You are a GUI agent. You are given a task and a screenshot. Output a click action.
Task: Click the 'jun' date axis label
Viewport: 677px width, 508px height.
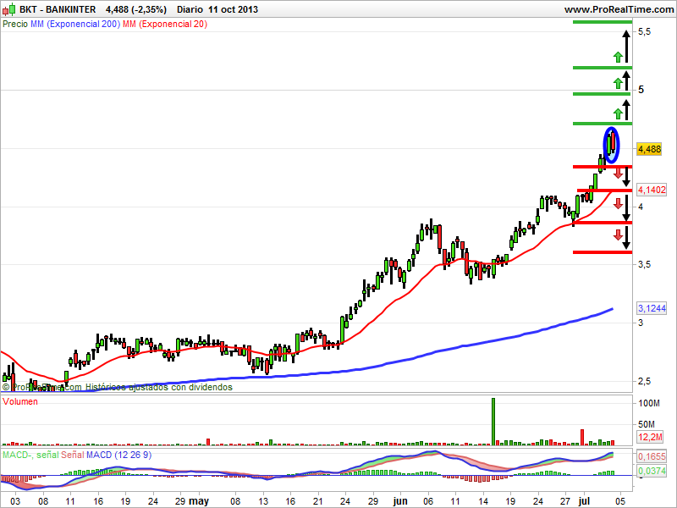click(x=400, y=501)
